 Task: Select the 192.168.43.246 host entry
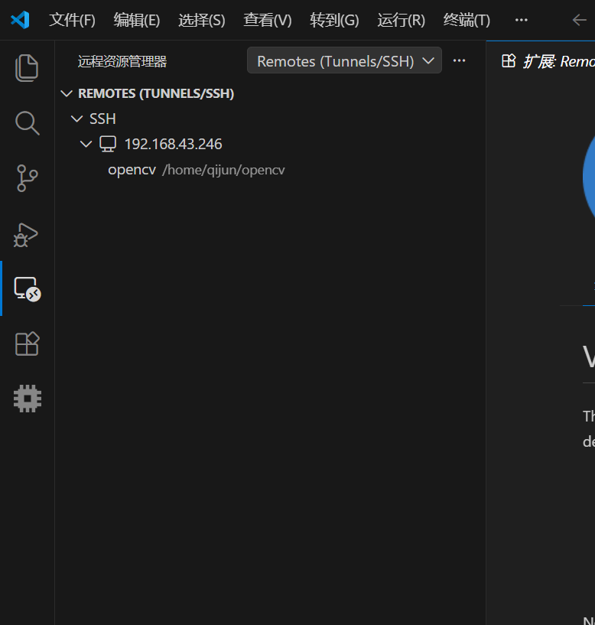(x=173, y=144)
